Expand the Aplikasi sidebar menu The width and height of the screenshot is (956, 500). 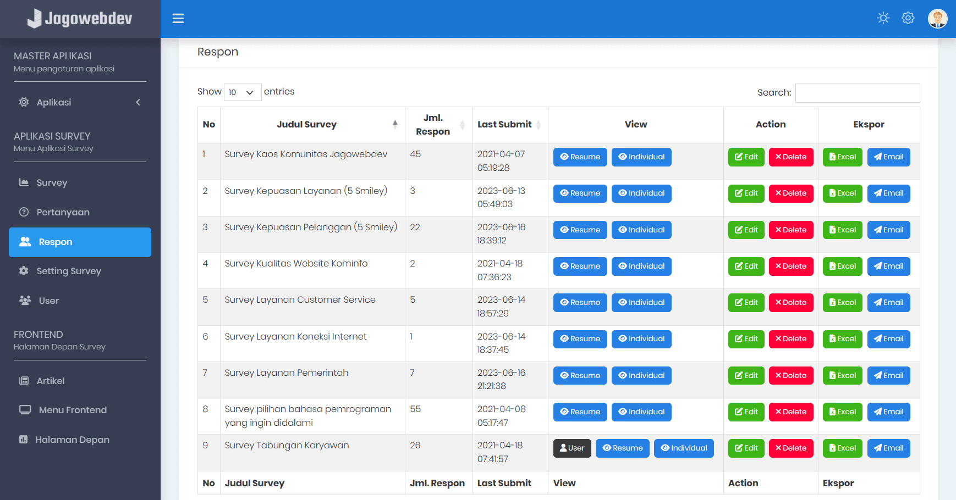click(x=80, y=102)
